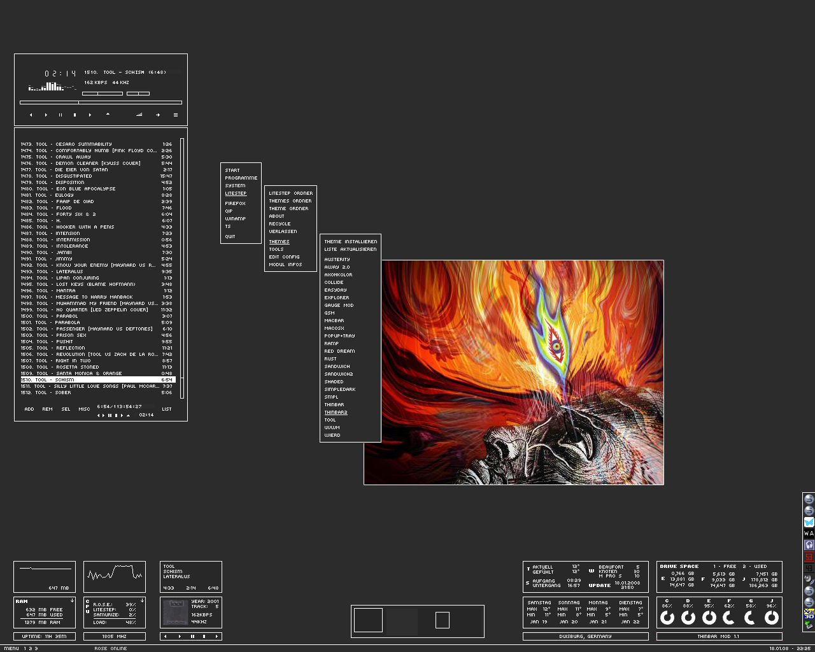815x652 pixels.
Task: Stop the track in the main player
Action: 74,115
